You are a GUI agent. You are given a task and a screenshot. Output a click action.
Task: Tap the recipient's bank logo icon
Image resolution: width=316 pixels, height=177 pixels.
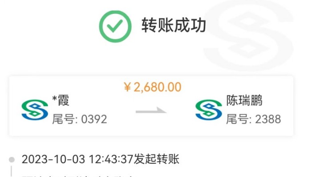pos(209,110)
